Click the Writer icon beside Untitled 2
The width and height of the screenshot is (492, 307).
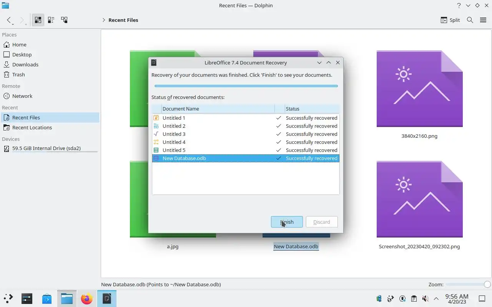(156, 126)
